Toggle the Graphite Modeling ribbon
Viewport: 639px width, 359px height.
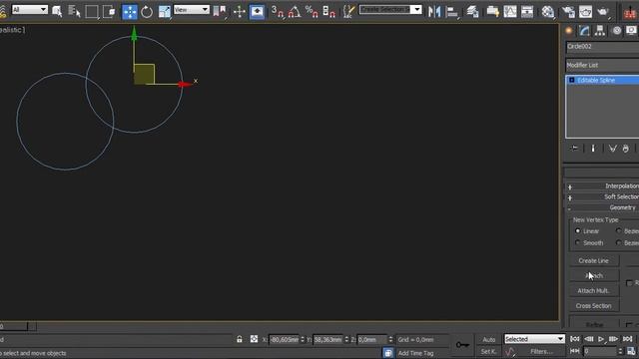[492, 11]
